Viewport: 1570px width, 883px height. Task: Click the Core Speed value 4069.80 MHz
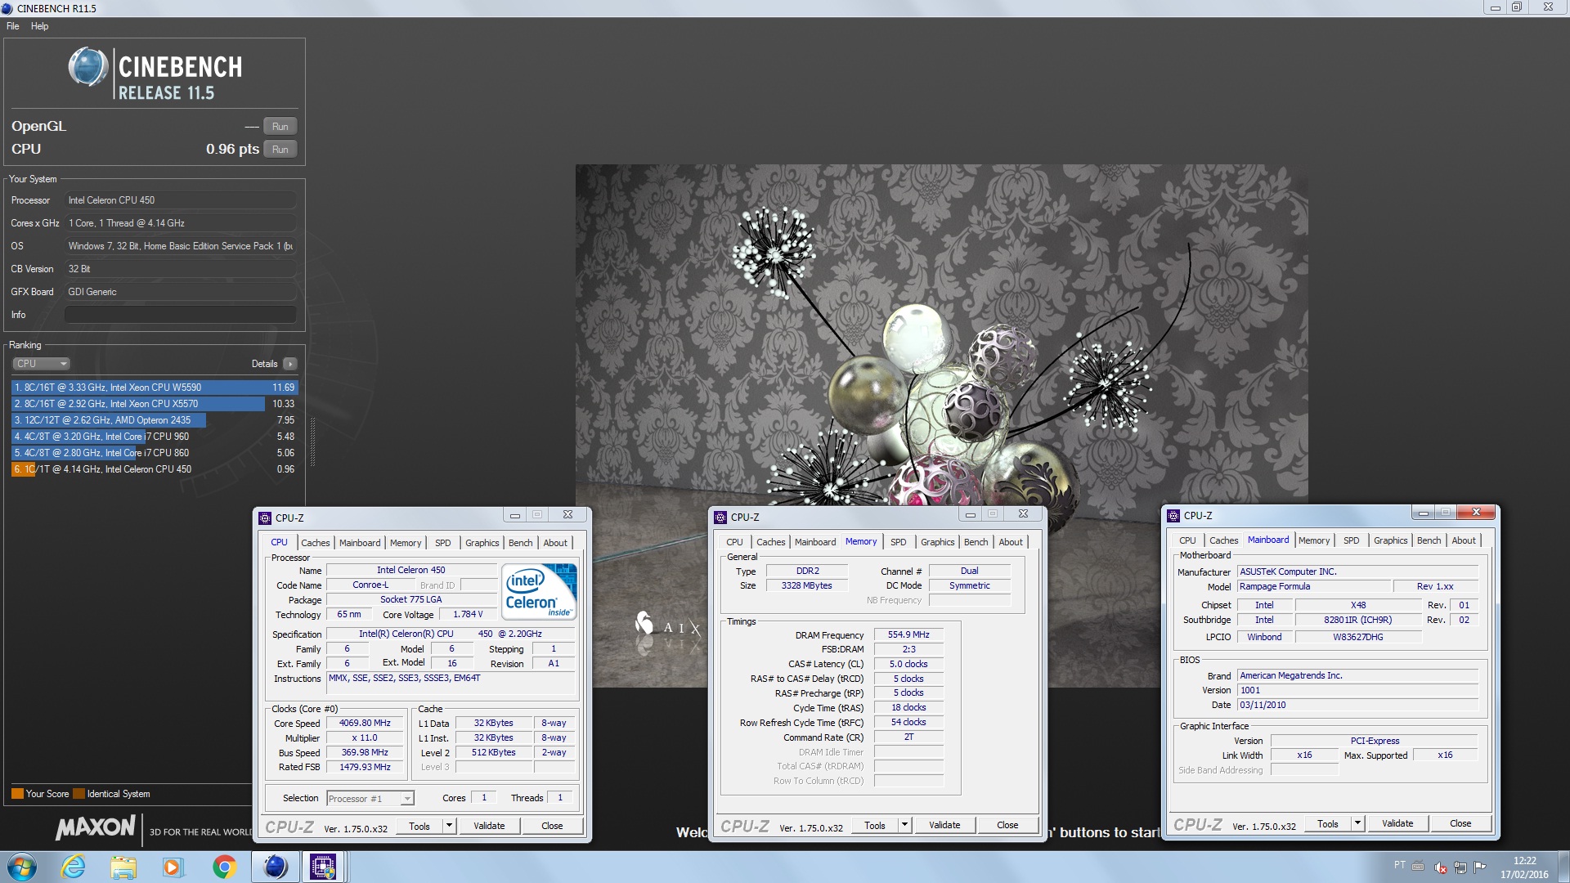(365, 724)
